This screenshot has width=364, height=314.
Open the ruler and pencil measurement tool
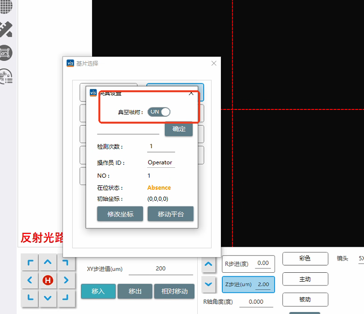5,29
